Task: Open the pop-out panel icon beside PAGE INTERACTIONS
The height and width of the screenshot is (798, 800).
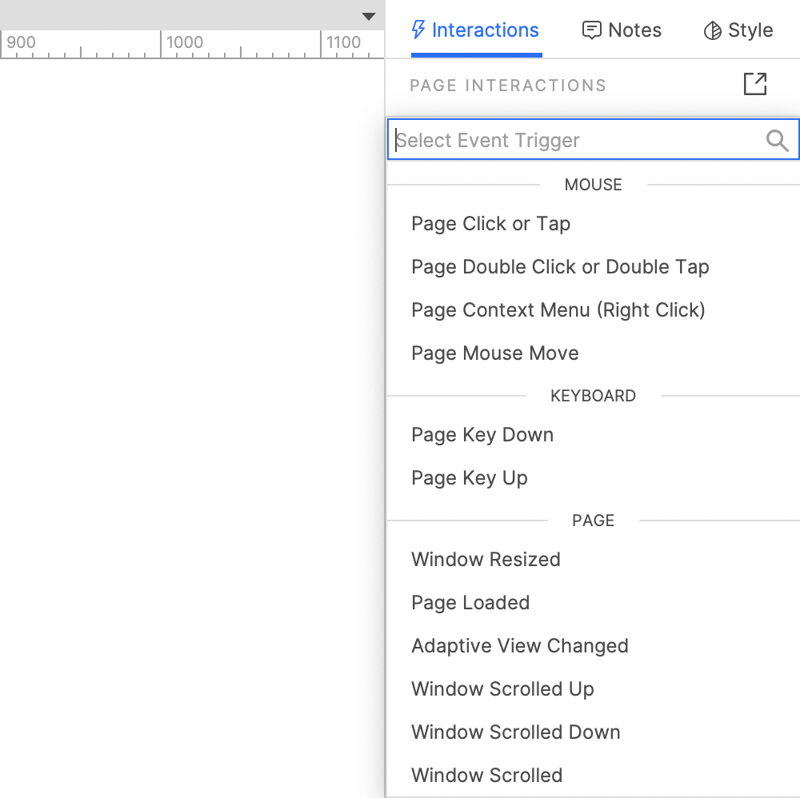Action: (755, 83)
